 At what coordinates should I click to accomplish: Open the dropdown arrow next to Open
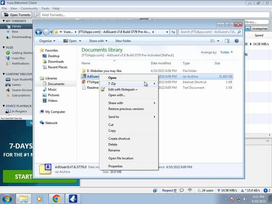tap(80, 41)
